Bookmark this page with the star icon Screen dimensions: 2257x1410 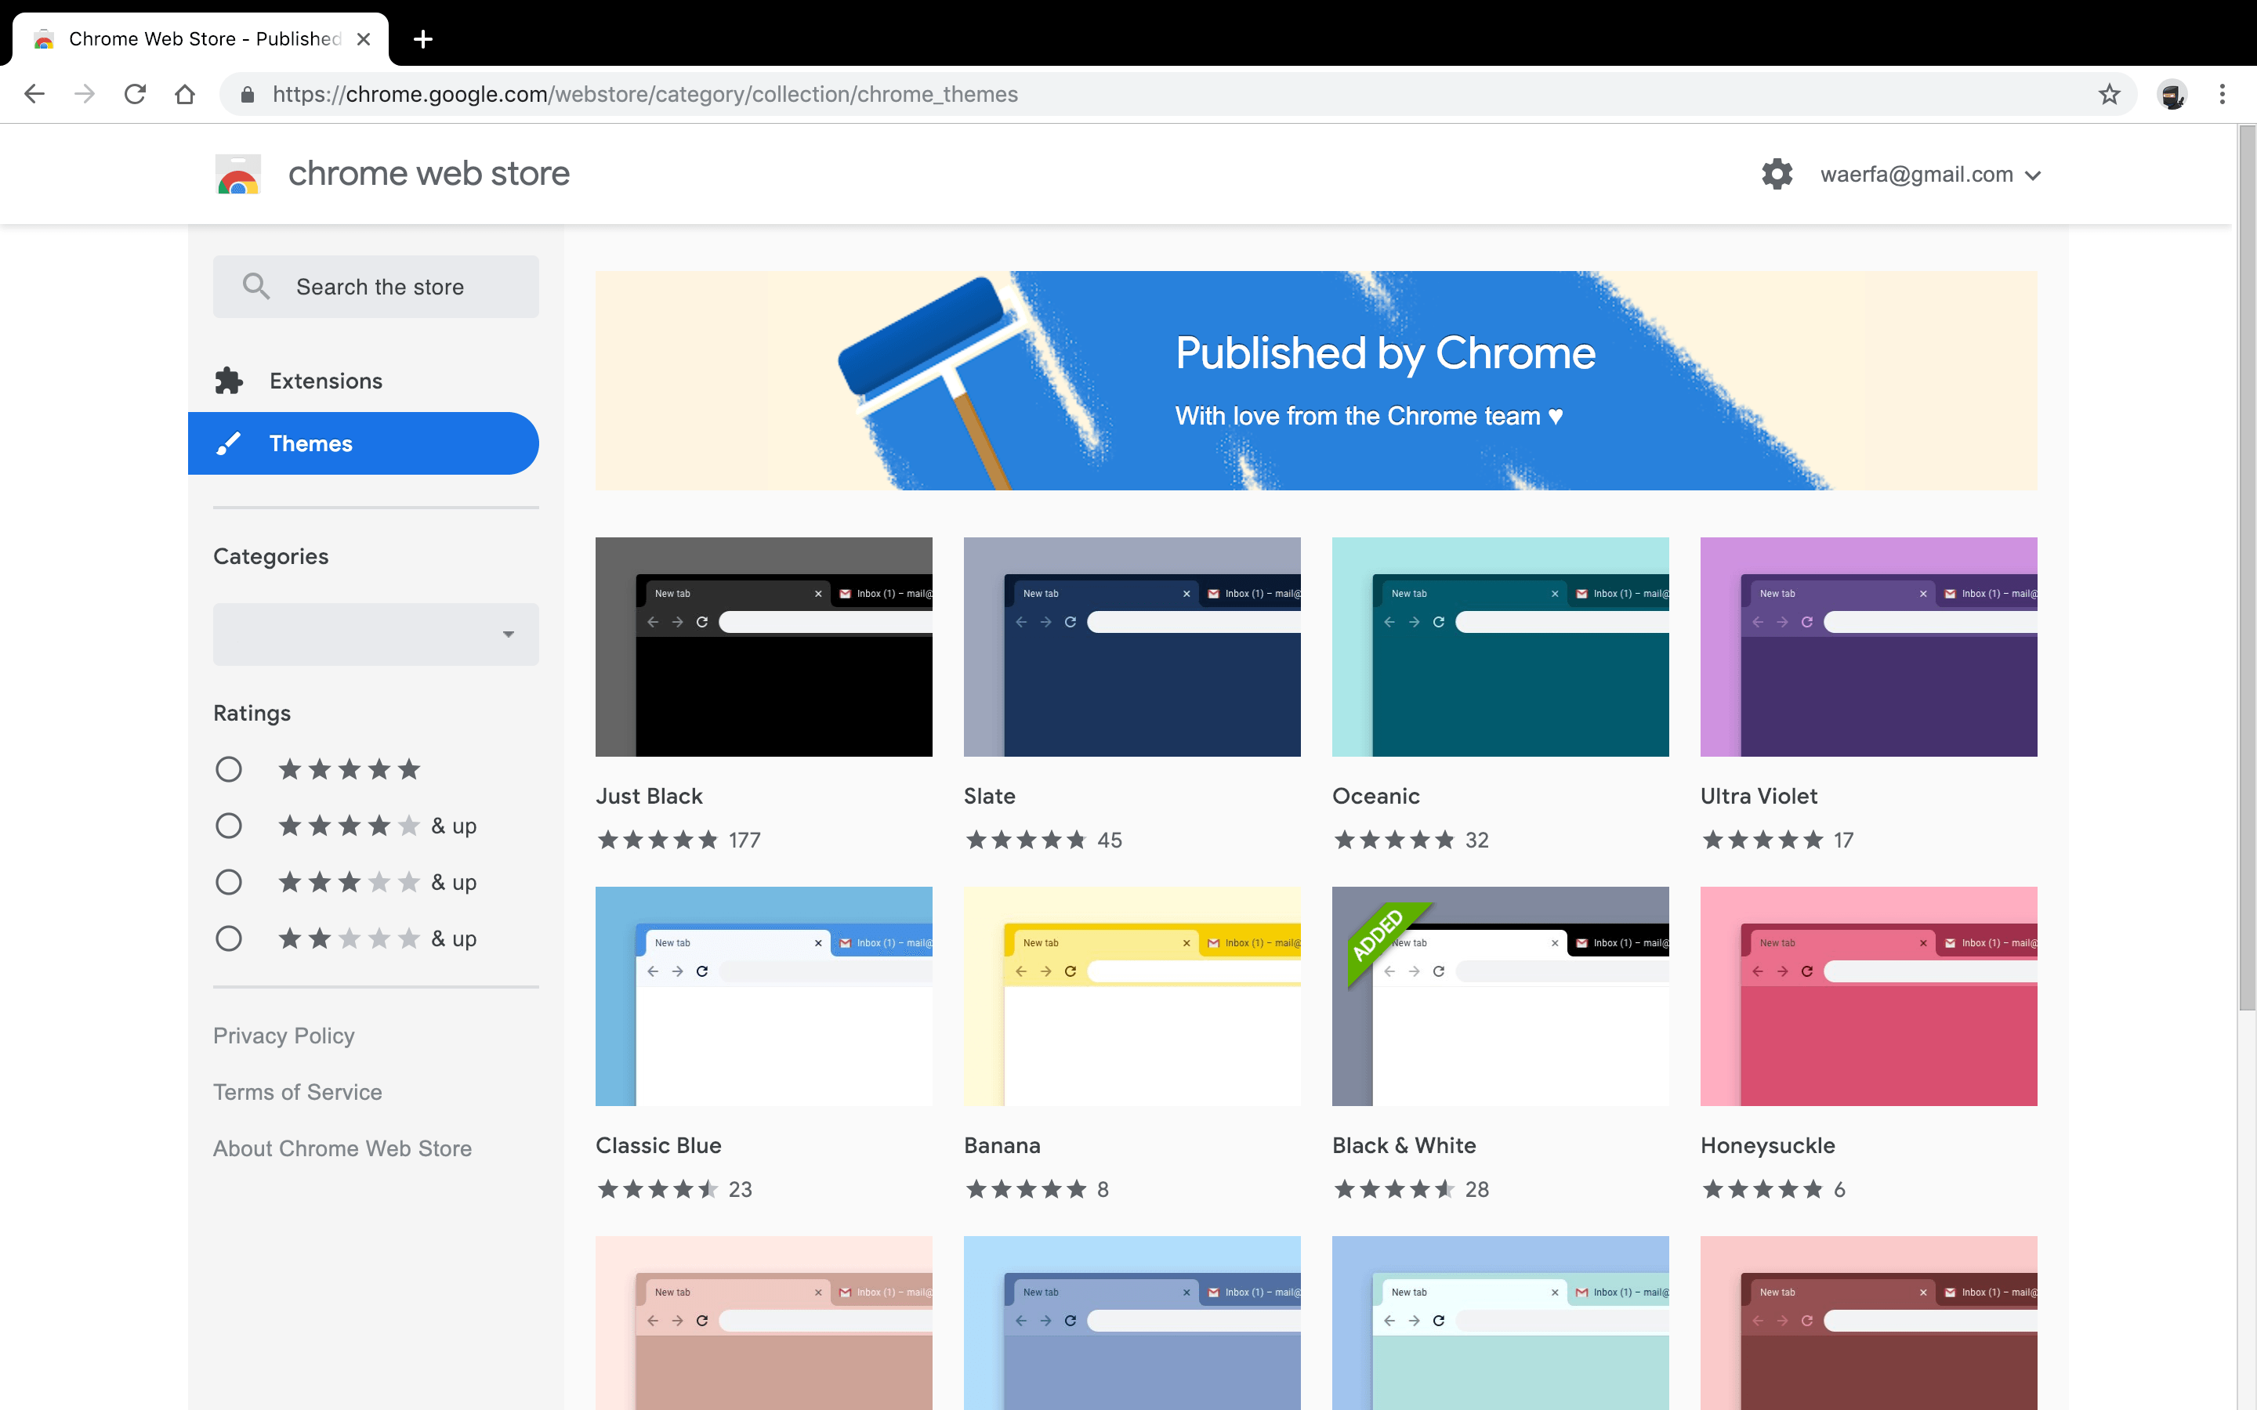tap(2110, 94)
